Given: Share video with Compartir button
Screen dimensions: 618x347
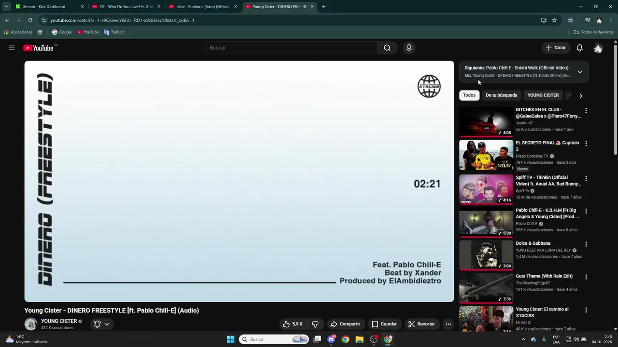Looking at the screenshot, I should [345, 324].
